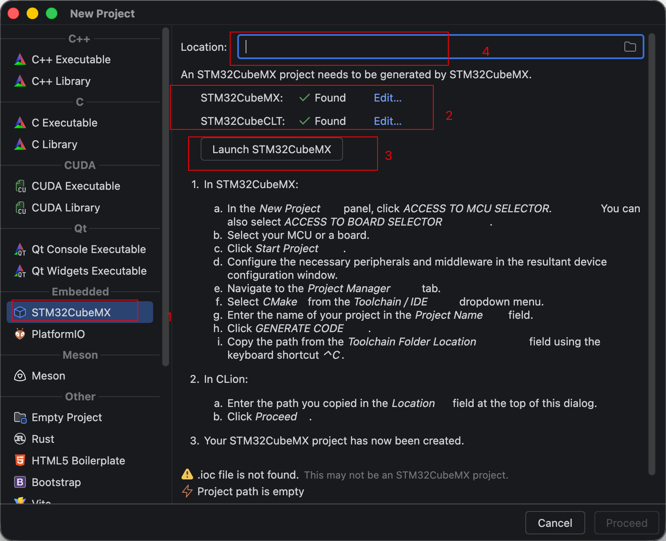
Task: Click the project type list scrollbar
Action: [165, 196]
